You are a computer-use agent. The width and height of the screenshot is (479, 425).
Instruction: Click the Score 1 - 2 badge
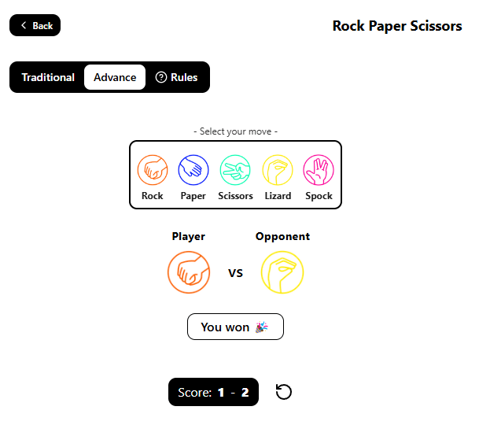point(213,392)
